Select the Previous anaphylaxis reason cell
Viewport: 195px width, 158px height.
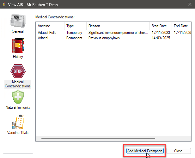[104, 38]
